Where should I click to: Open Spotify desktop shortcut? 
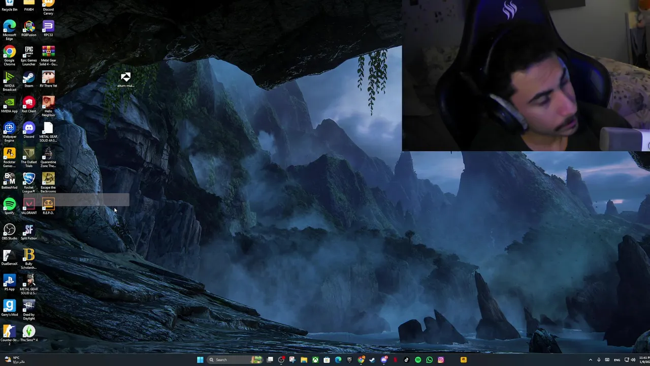click(x=9, y=206)
